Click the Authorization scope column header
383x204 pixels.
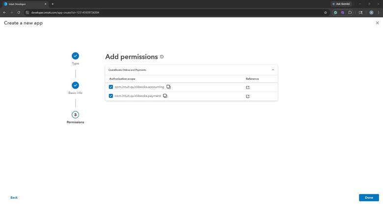point(122,79)
